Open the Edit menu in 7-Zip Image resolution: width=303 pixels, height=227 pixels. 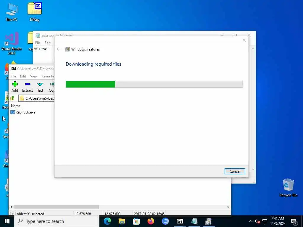(x=23, y=76)
